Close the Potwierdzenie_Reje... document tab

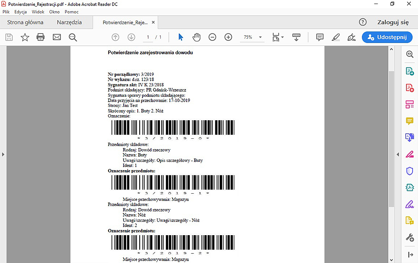point(153,22)
